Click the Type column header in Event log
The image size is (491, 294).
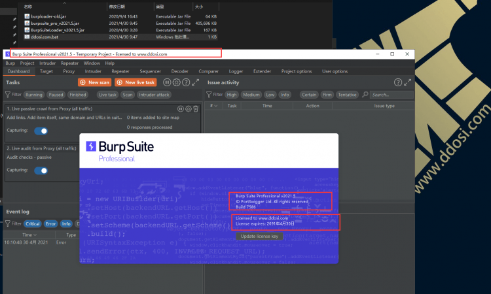pyautogui.click(x=71, y=235)
